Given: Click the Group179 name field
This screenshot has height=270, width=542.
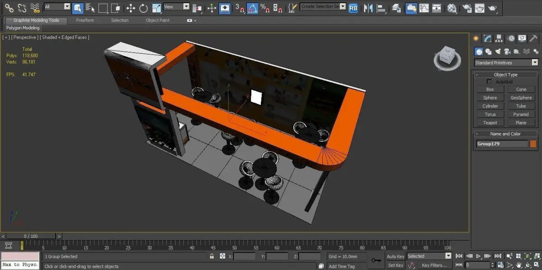Looking at the screenshot, I should 502,144.
